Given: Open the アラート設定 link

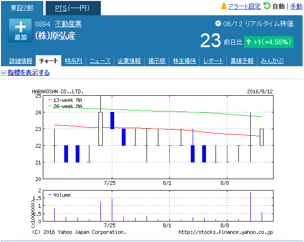Looking at the screenshot, I should 244,7.
